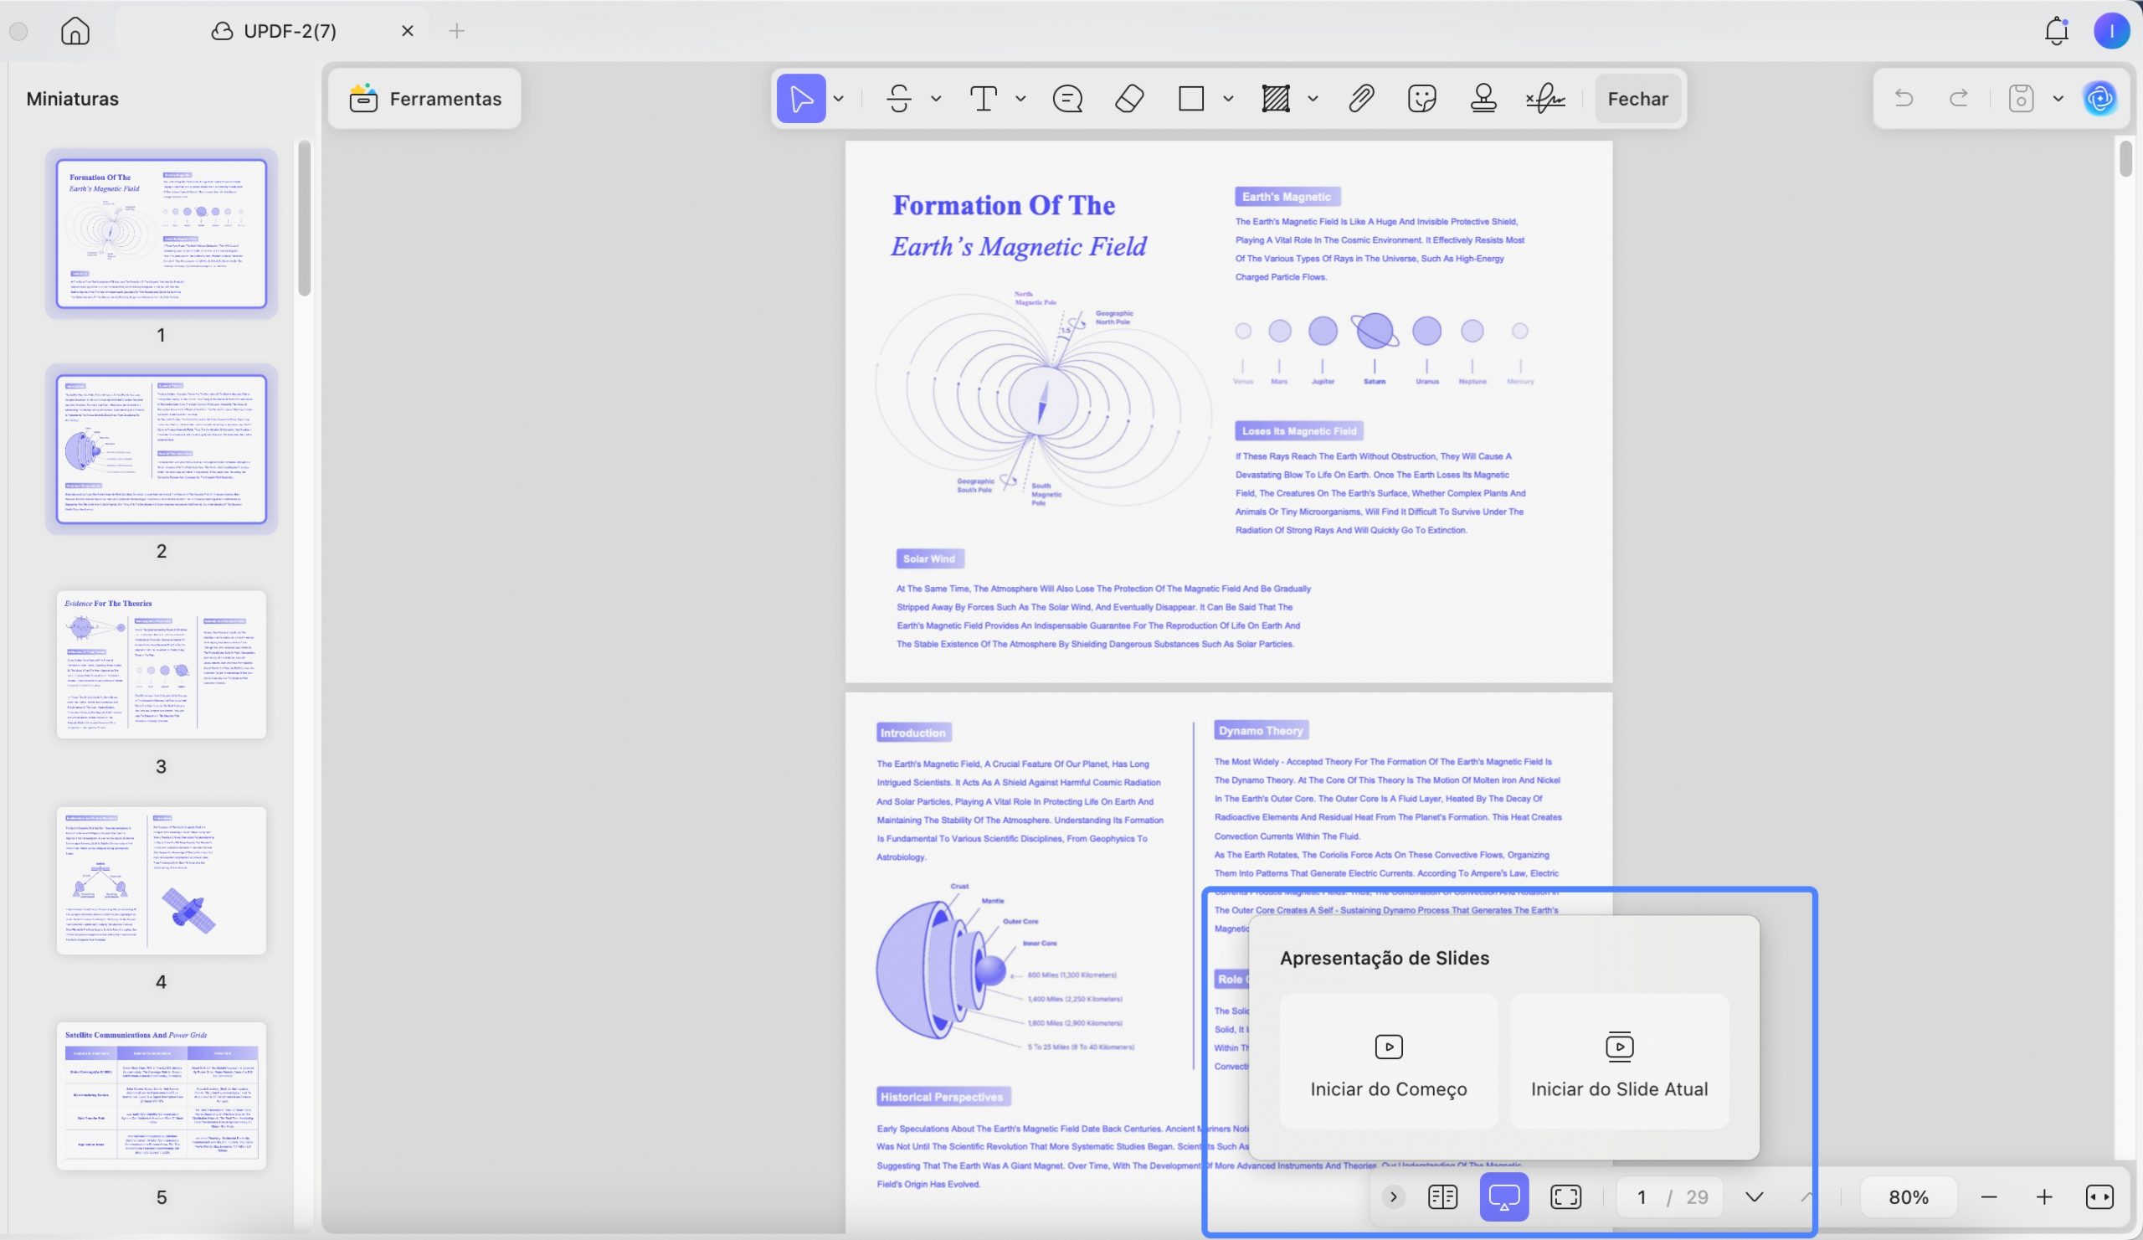Click the Fechar button
The height and width of the screenshot is (1240, 2143).
[x=1637, y=99]
